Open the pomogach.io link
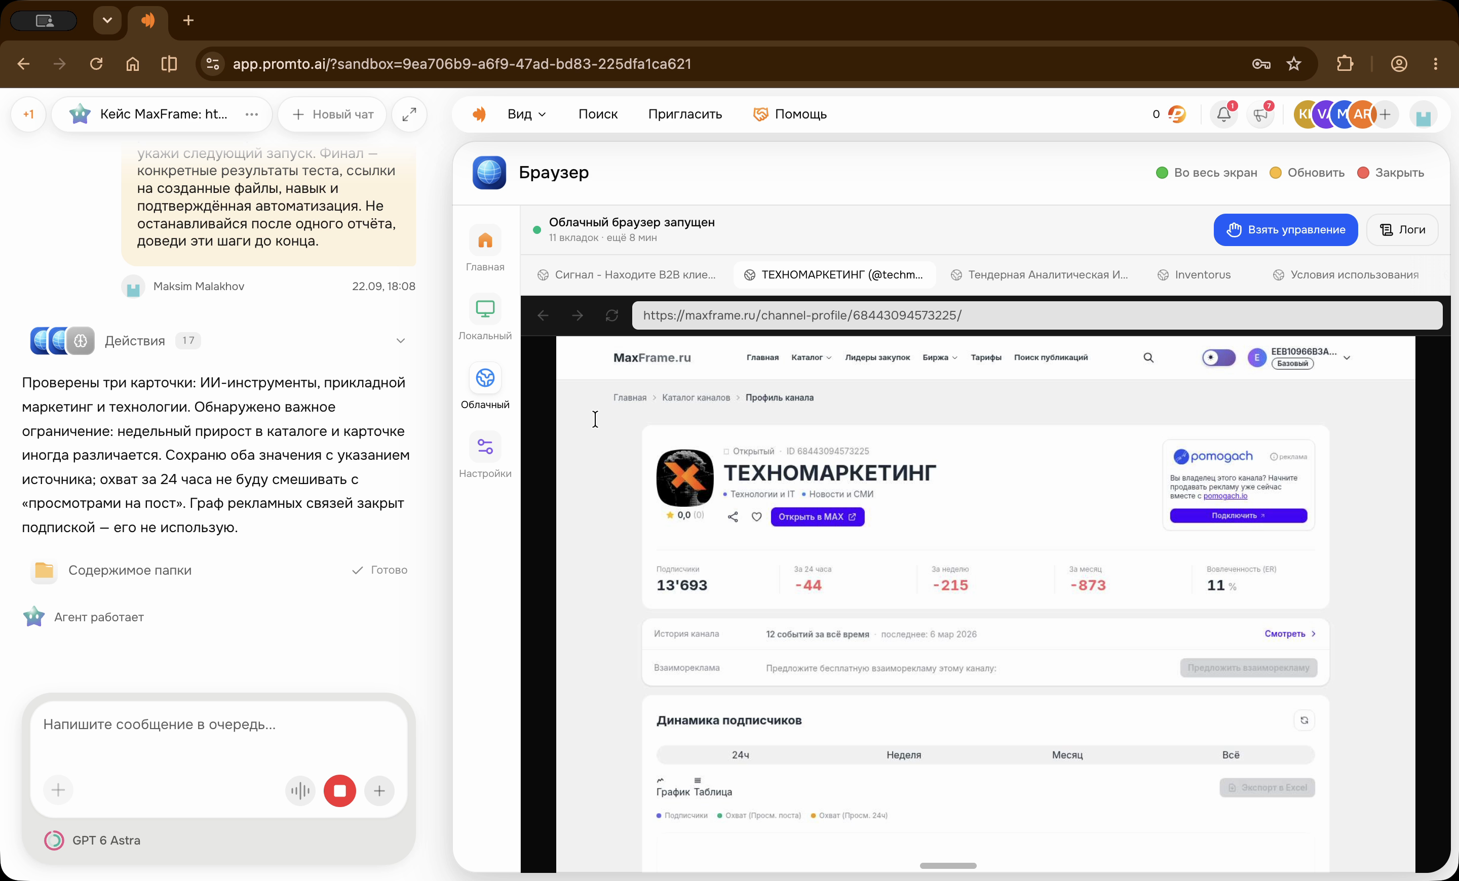The image size is (1459, 881). 1225,496
